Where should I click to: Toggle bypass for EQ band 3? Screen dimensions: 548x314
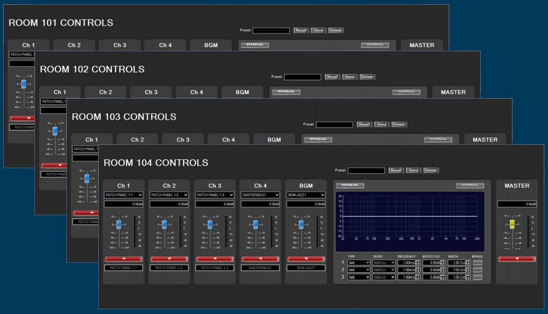(x=478, y=277)
